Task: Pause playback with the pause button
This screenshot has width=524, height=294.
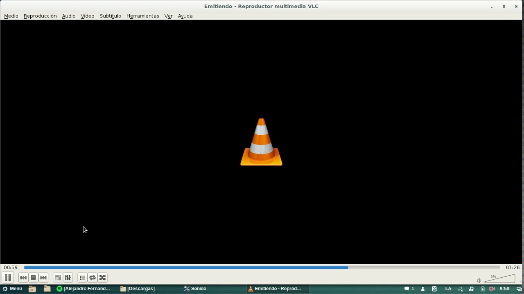Action: pos(8,278)
